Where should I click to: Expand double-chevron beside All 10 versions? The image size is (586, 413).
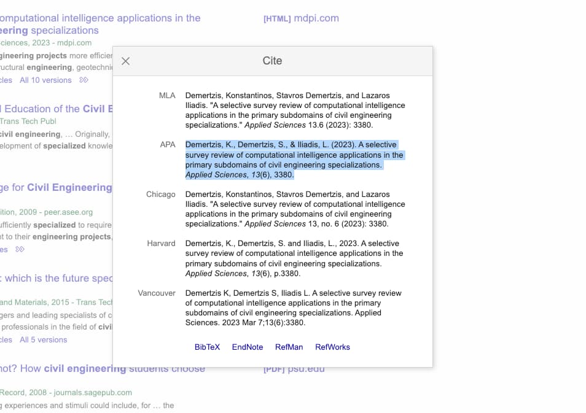84,80
